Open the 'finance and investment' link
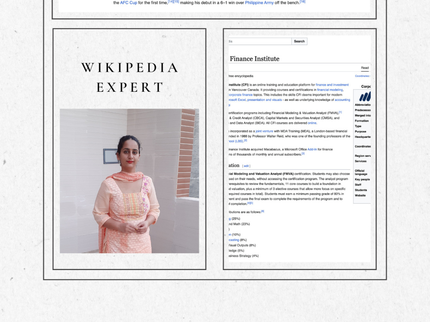 pos(332,85)
